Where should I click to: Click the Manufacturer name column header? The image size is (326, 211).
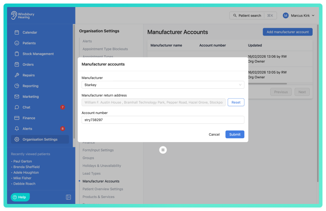pos(166,45)
